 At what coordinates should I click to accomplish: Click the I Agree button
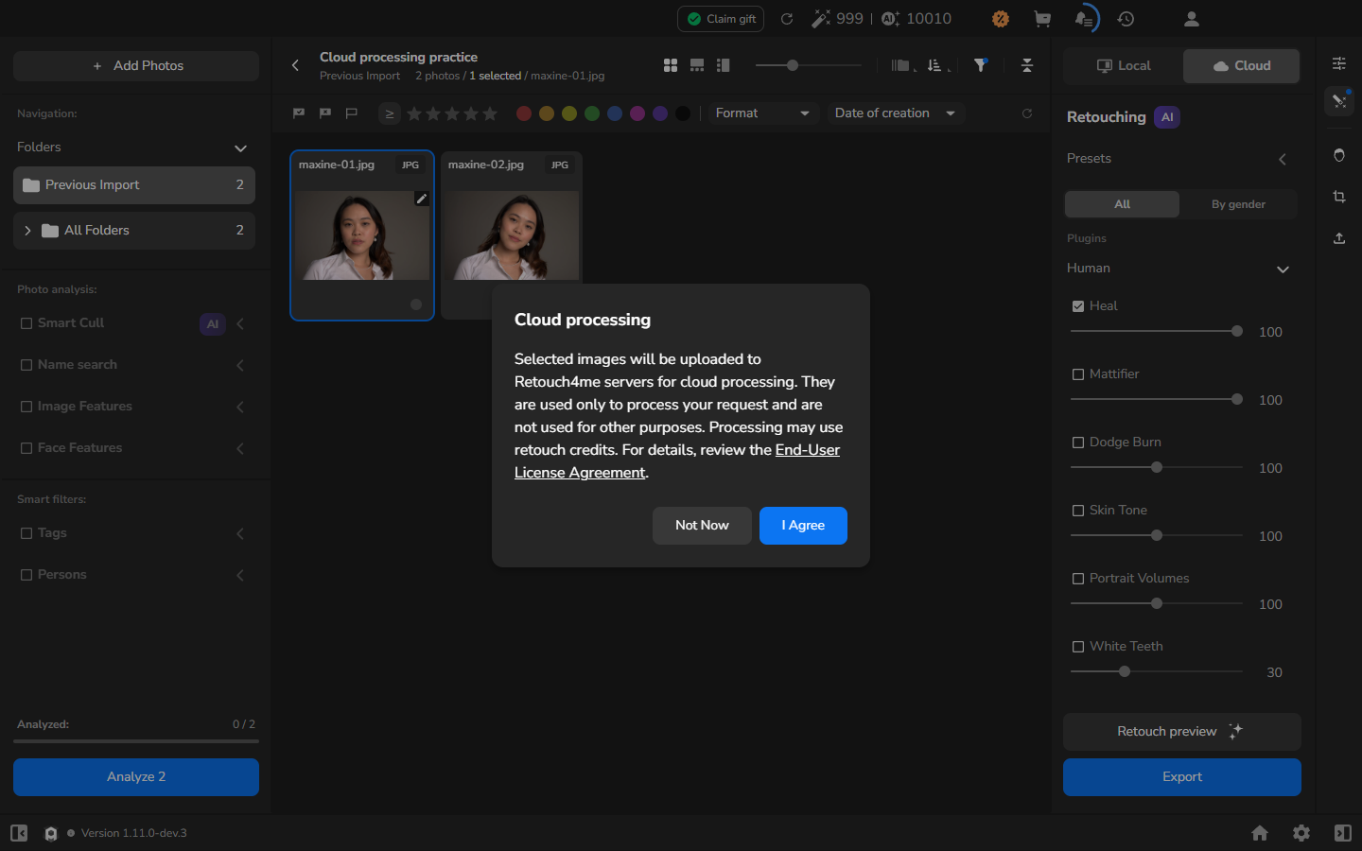[x=803, y=526]
